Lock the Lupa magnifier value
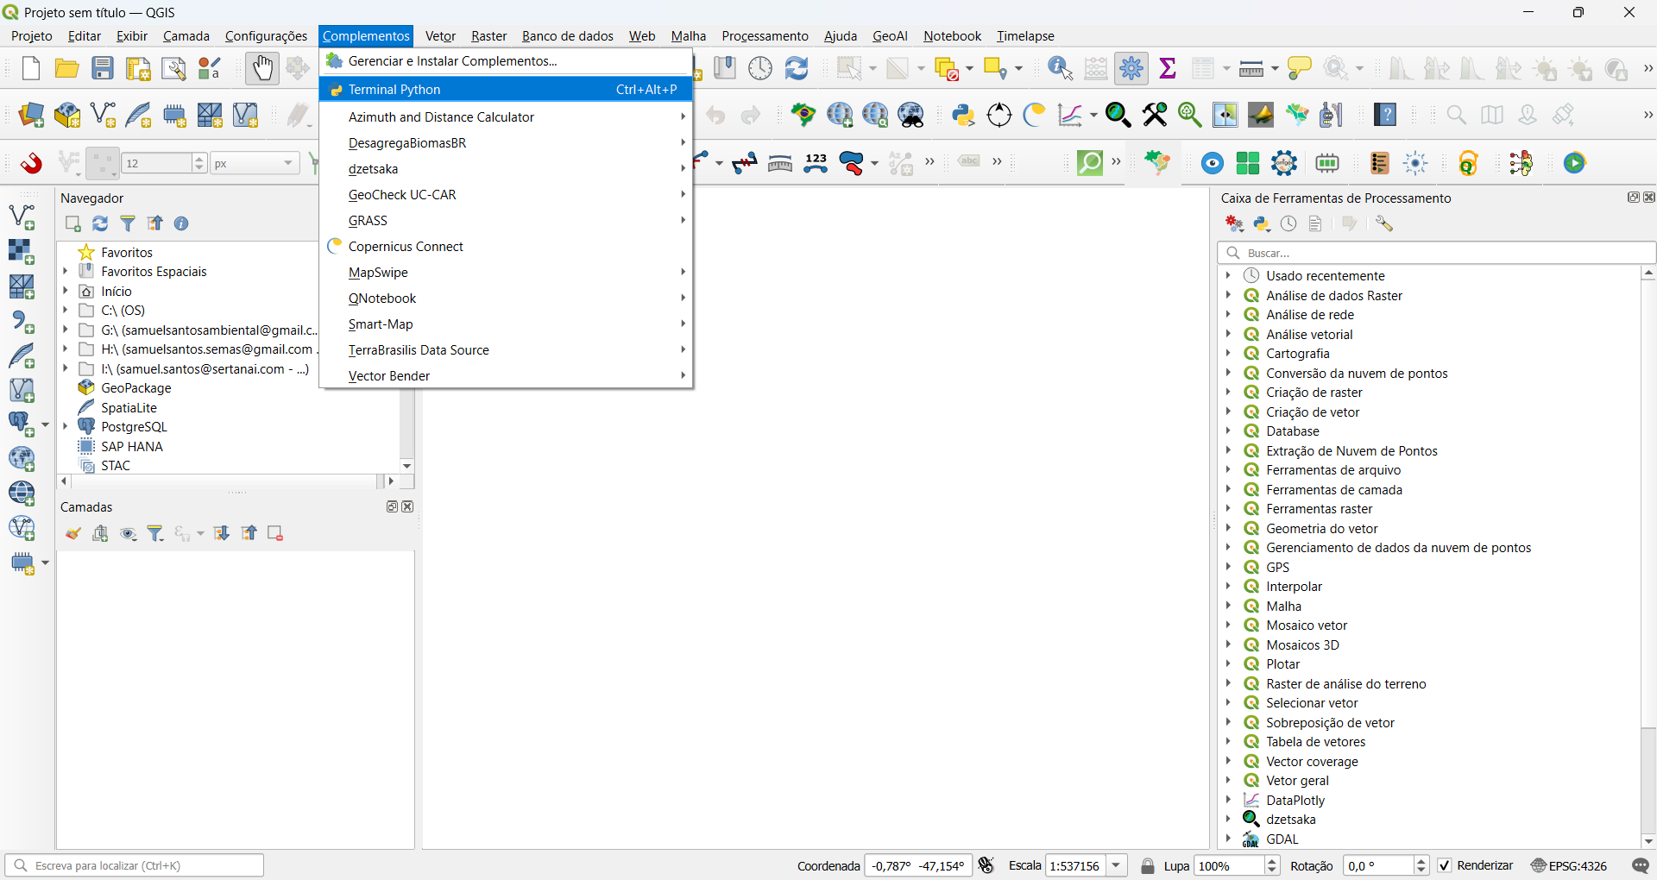1657x880 pixels. 1148,865
